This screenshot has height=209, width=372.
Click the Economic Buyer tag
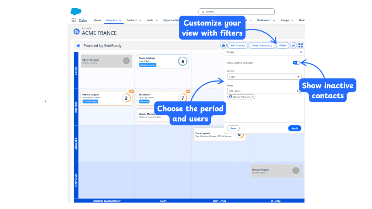coord(90,102)
